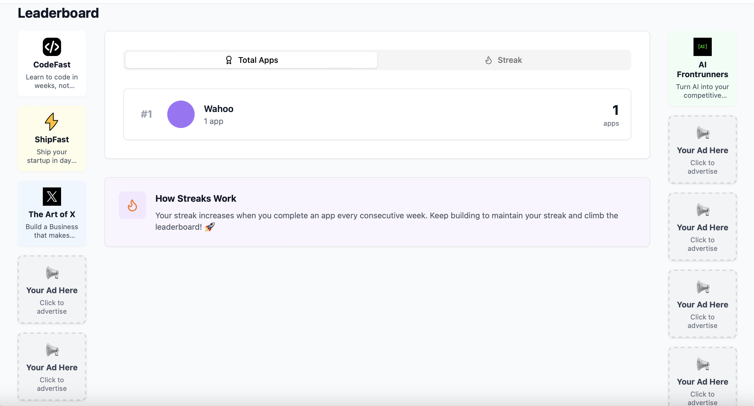Click the CodeFast code brackets icon
This screenshot has width=754, height=406.
pyautogui.click(x=52, y=47)
